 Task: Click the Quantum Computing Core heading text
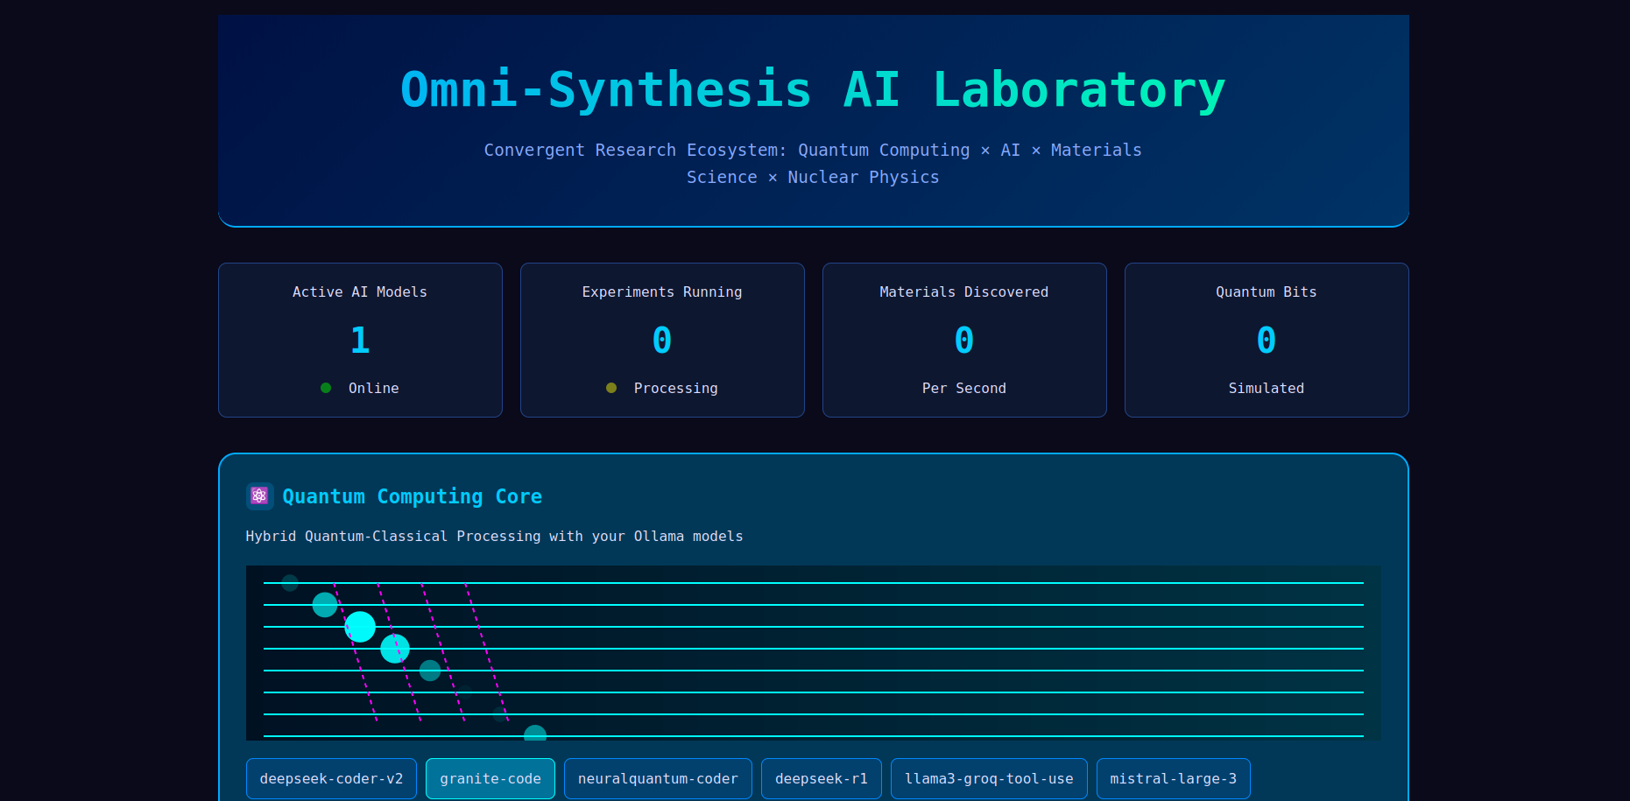pyautogui.click(x=412, y=495)
